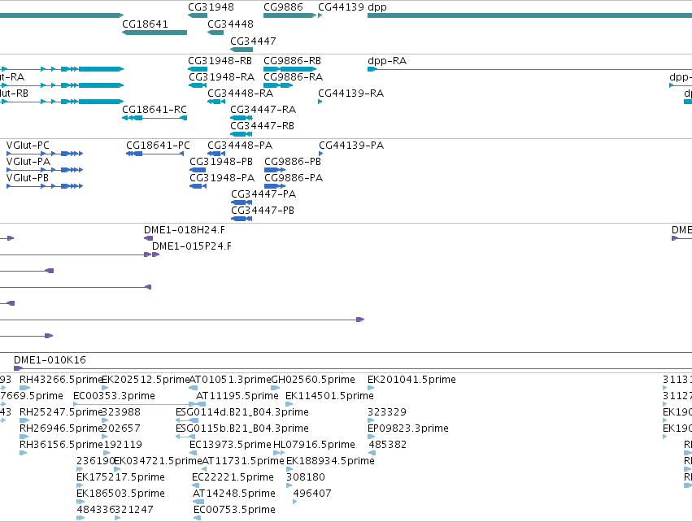Open EST EC00753.5prime
Image resolution: width=692 pixels, height=522 pixels.
pyautogui.click(x=234, y=511)
